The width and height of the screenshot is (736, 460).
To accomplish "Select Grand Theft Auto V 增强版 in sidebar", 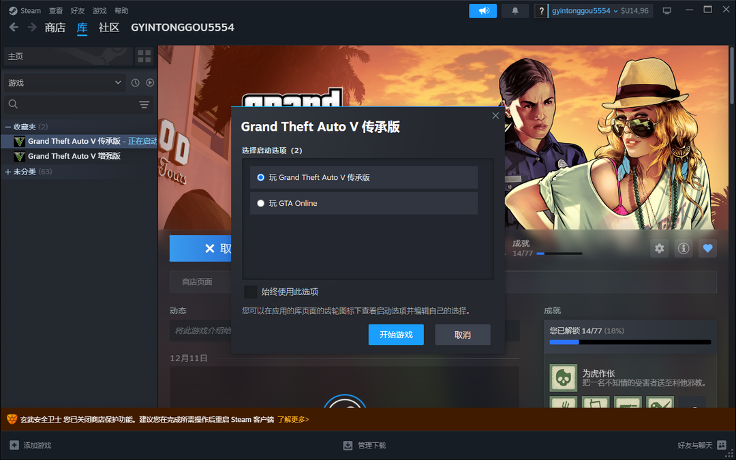I will tap(76, 155).
